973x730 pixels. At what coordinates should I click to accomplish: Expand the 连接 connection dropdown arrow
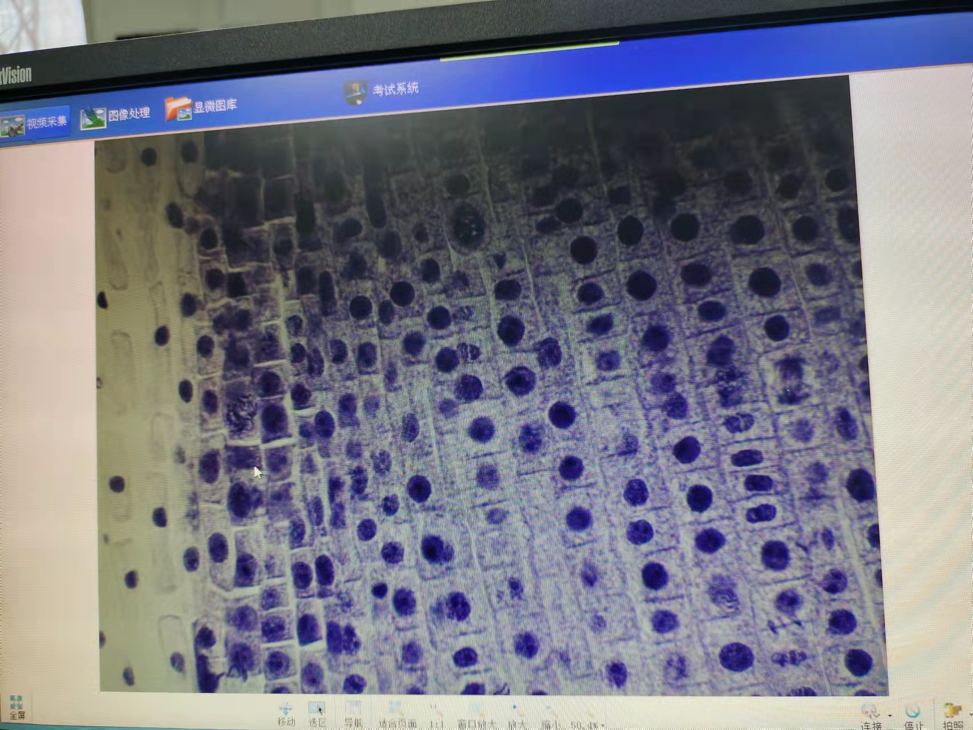coord(890,715)
